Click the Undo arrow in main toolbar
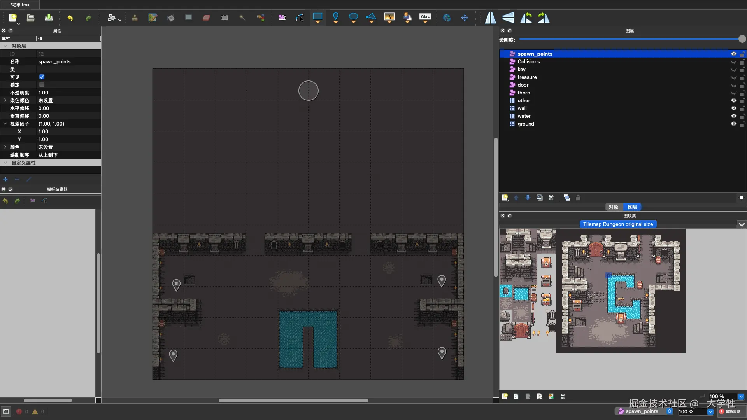 70,18
